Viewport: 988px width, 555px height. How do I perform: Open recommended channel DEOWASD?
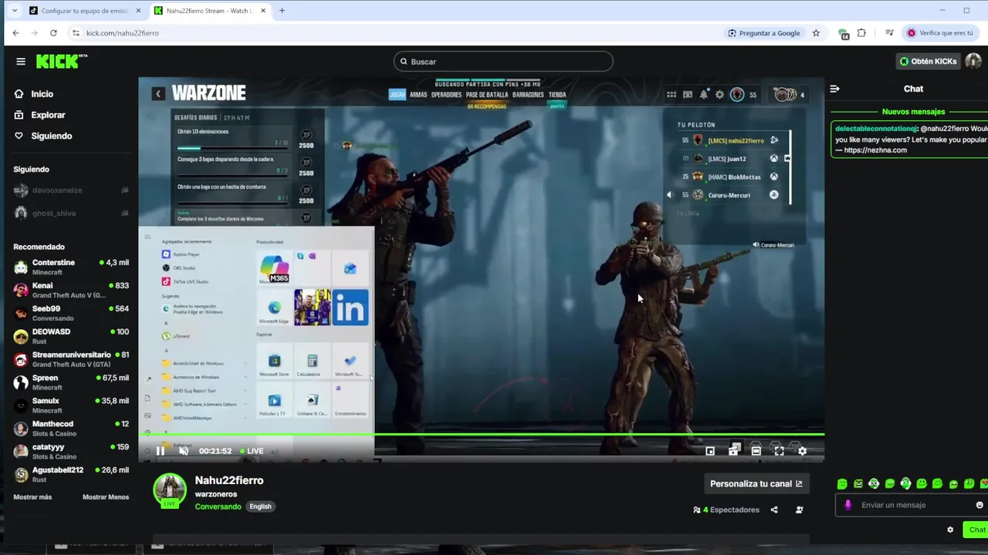coord(70,336)
